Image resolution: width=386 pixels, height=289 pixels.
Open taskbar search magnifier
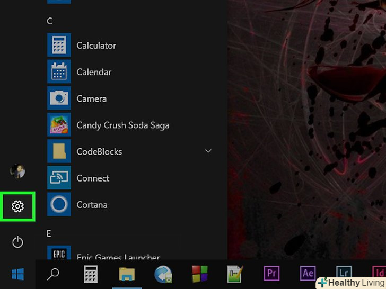click(54, 274)
